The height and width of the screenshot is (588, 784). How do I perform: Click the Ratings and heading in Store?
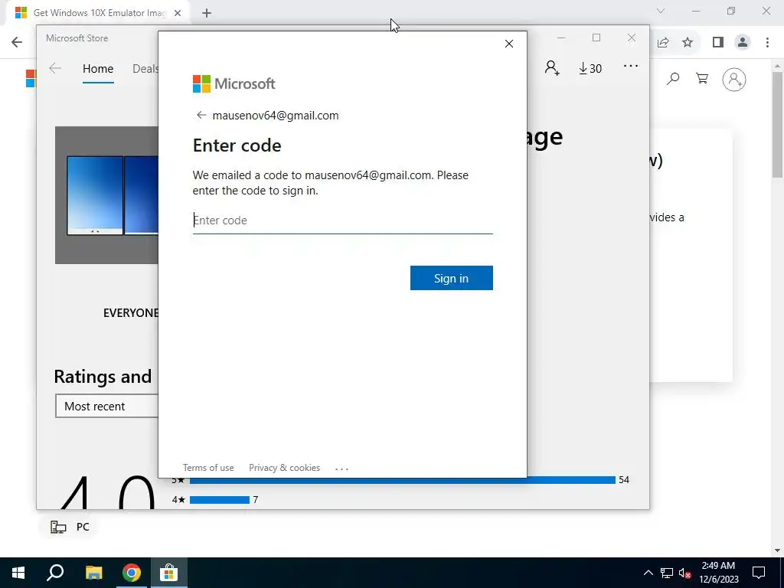[x=103, y=377]
